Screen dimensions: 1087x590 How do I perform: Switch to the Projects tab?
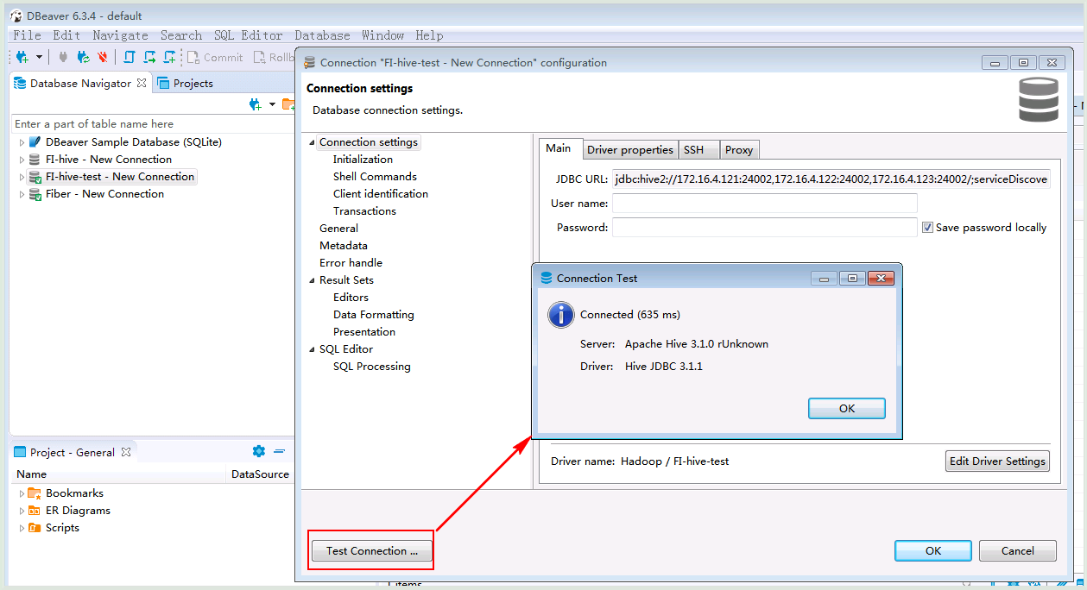tap(185, 84)
